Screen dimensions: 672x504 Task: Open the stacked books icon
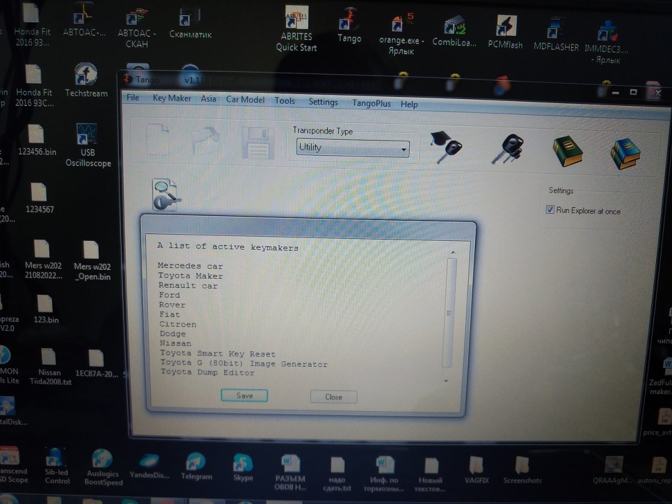point(625,153)
